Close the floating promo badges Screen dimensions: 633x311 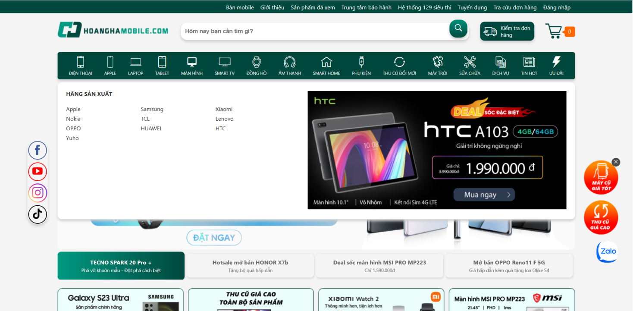pyautogui.click(x=616, y=162)
